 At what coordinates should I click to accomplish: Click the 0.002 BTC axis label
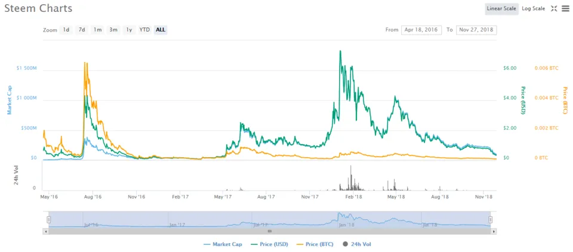547,128
